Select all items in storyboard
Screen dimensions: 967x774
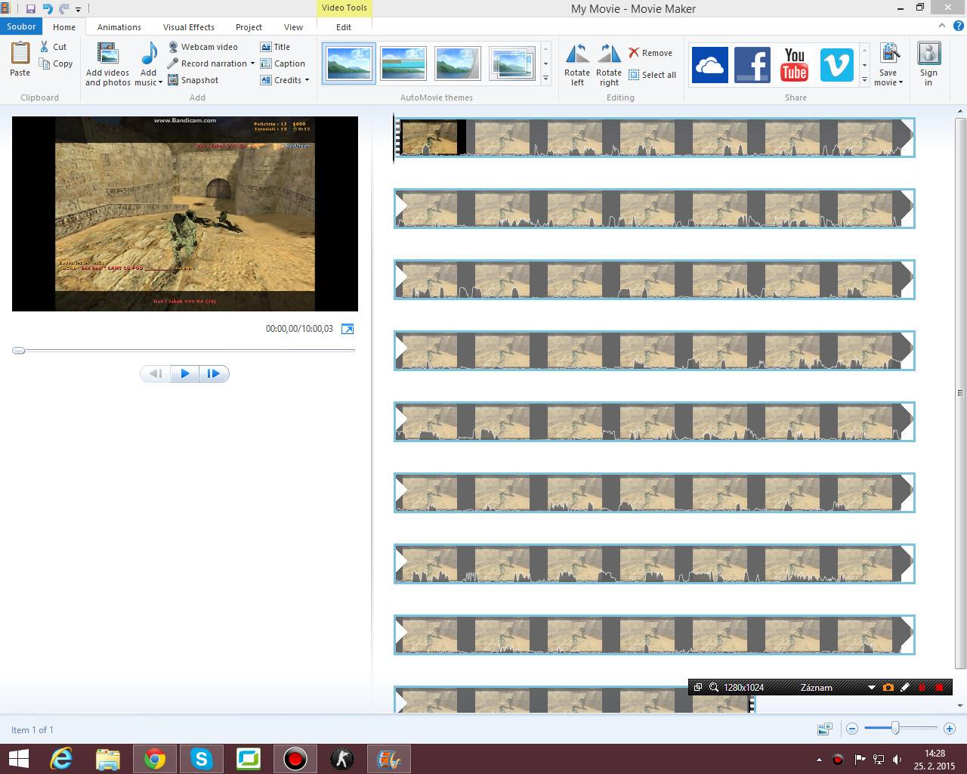pos(653,75)
